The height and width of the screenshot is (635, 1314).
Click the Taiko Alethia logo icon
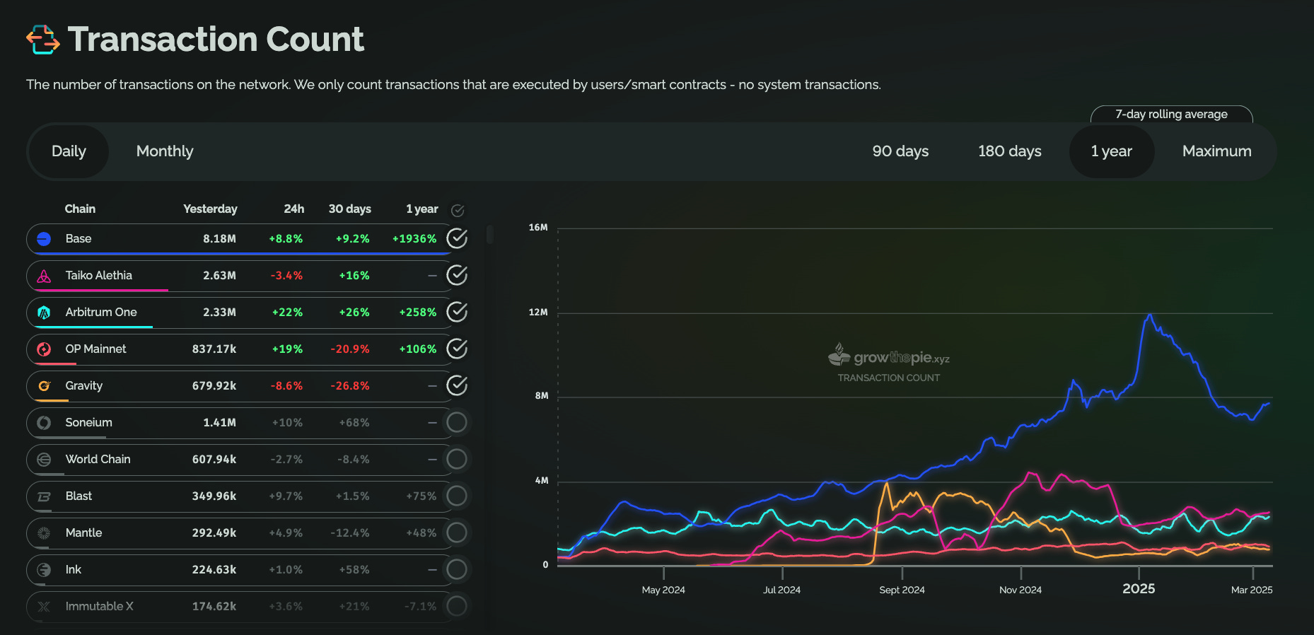tap(44, 276)
